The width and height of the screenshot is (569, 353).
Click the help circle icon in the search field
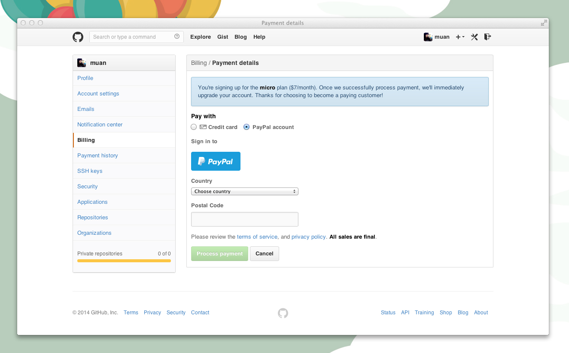point(176,37)
